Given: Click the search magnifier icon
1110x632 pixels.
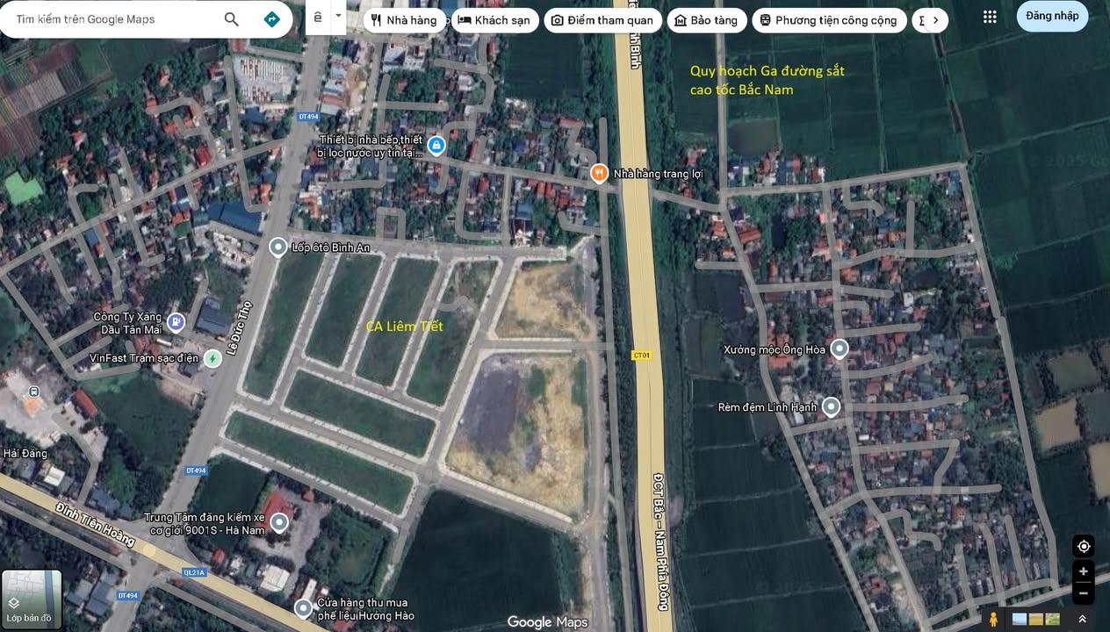Looking at the screenshot, I should pos(230,18).
